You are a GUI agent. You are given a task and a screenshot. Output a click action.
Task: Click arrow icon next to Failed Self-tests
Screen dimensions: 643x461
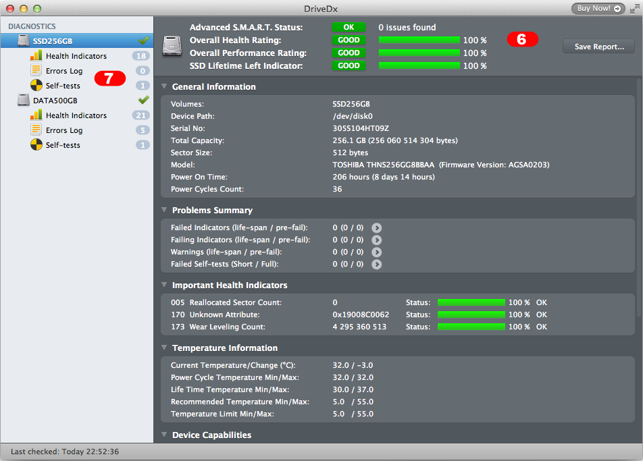tap(376, 265)
